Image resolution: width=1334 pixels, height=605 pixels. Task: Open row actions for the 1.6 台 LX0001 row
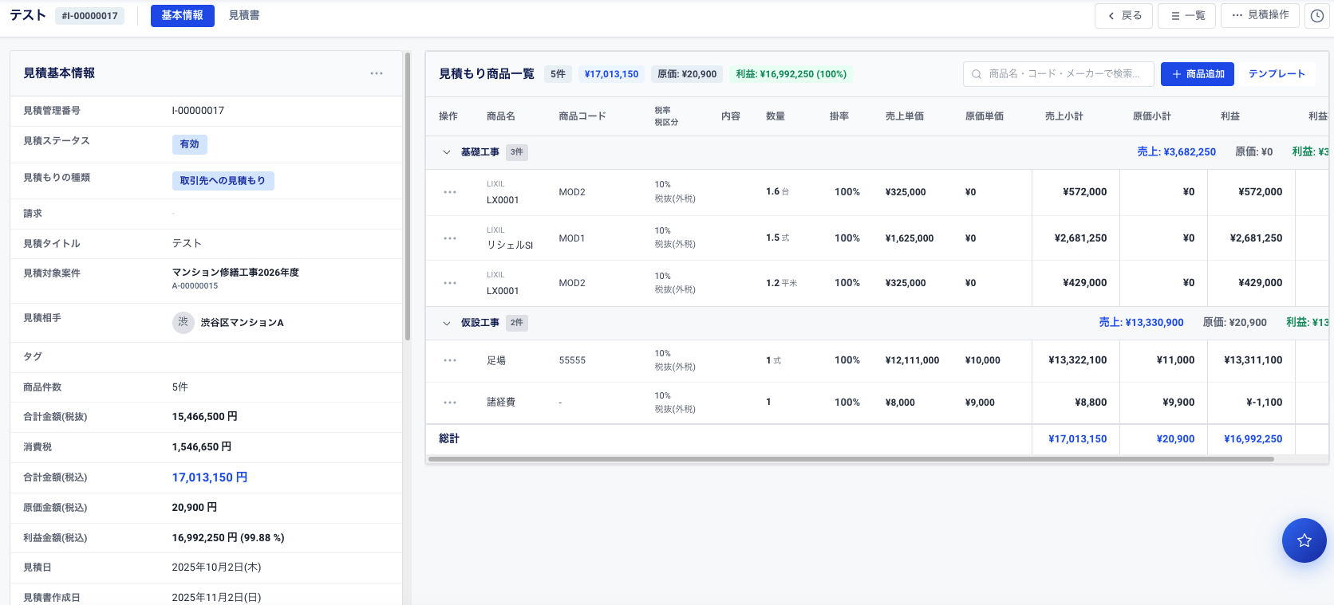point(450,192)
